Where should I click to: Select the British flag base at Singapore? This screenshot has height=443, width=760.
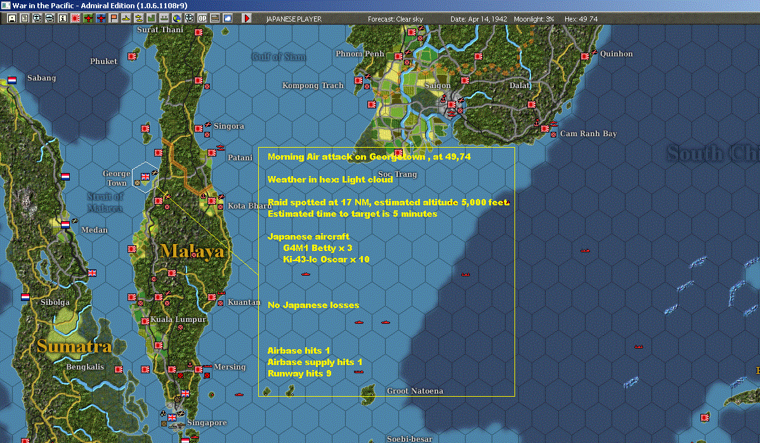pos(171,418)
